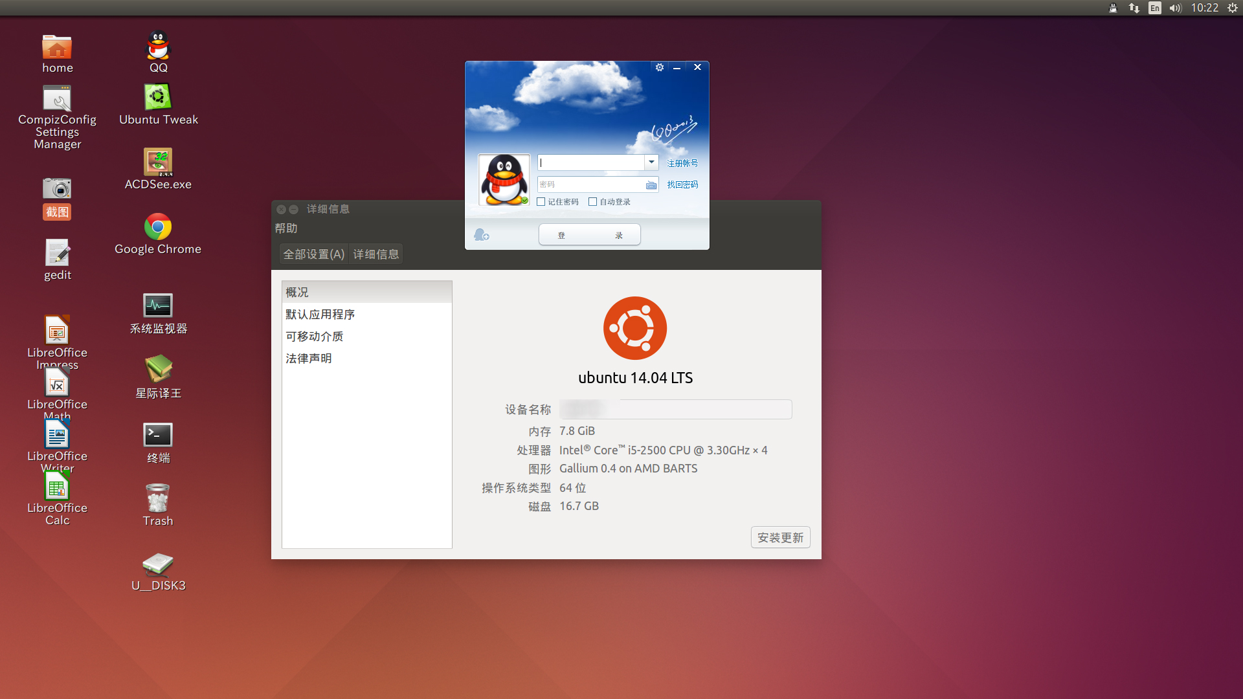Open the sound volume indicator

pos(1176,8)
